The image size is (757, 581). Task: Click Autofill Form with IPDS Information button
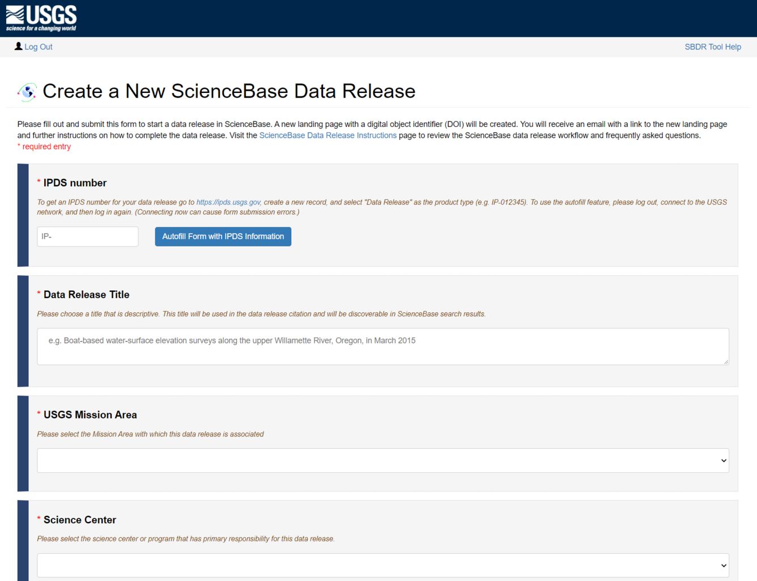tap(223, 236)
